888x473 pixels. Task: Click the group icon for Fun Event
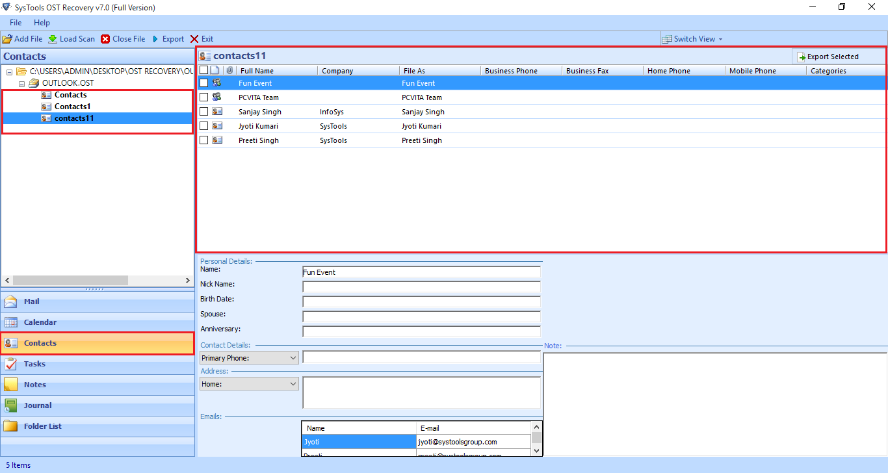(217, 83)
